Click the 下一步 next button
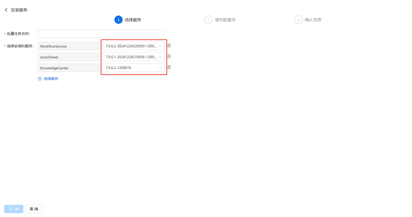This screenshot has width=412, height=217. (x=14, y=209)
